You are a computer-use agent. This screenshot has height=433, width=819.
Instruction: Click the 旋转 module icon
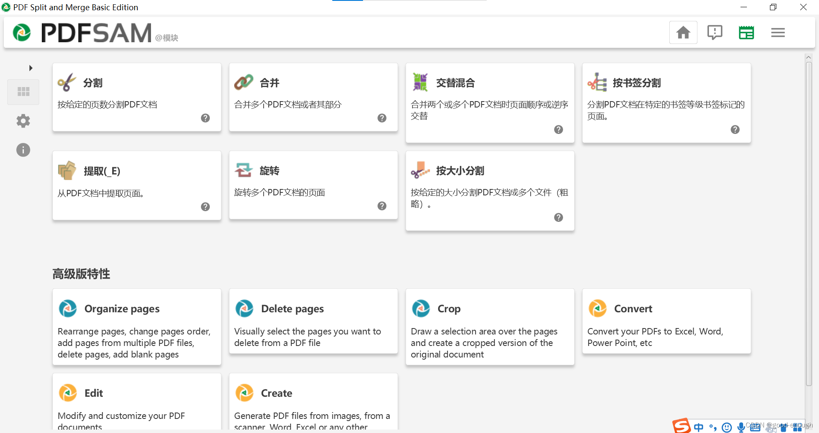point(244,170)
